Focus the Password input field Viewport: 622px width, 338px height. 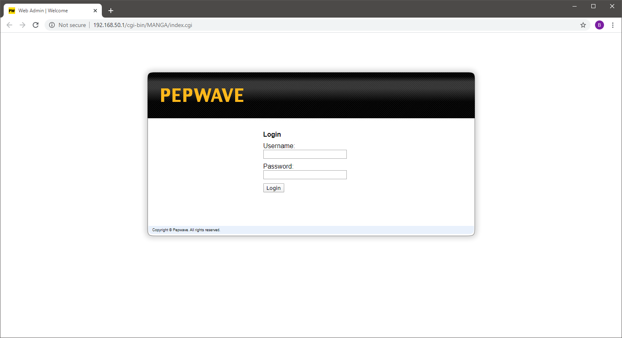305,175
